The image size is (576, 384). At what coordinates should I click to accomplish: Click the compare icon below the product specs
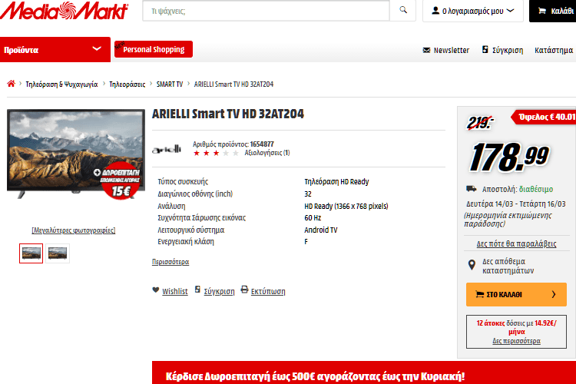tap(197, 290)
